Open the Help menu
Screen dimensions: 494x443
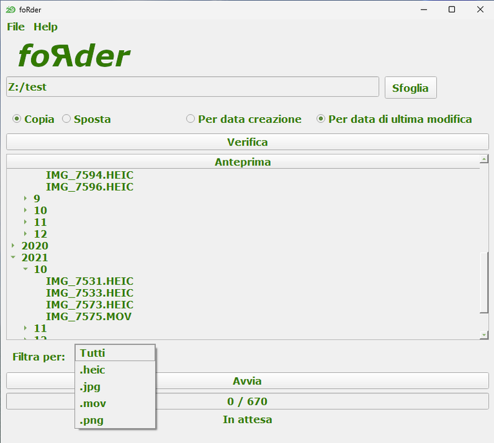tap(46, 27)
